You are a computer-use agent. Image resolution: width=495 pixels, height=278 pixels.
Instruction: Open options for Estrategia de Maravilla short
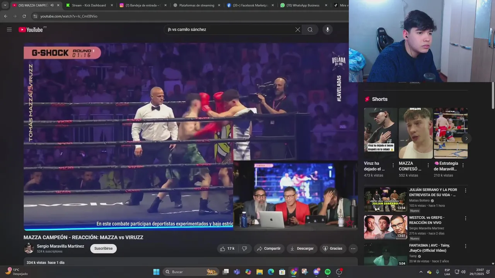(463, 165)
